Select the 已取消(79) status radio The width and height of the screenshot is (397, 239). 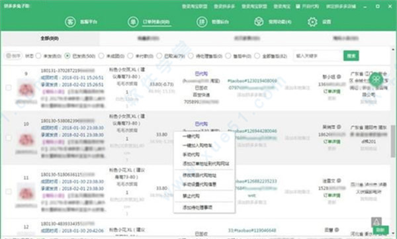click(159, 56)
